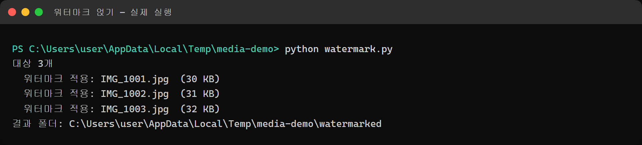The image size is (642, 145).
Task: Click the green maximize window button
Action: (39, 12)
